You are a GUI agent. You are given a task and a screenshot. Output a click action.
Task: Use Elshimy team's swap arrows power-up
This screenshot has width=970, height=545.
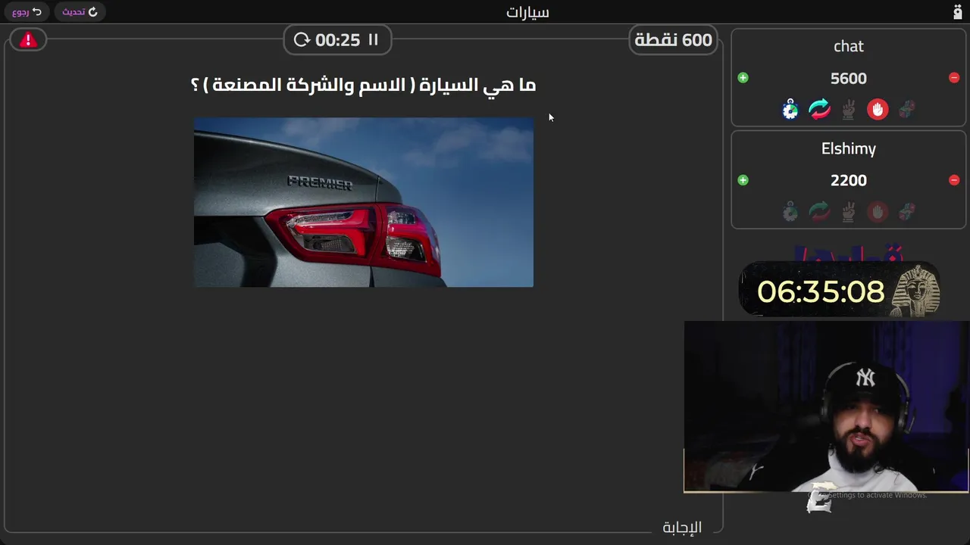[819, 212]
